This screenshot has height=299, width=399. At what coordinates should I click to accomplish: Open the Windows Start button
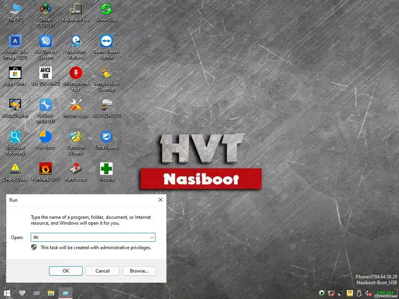[x=7, y=293]
